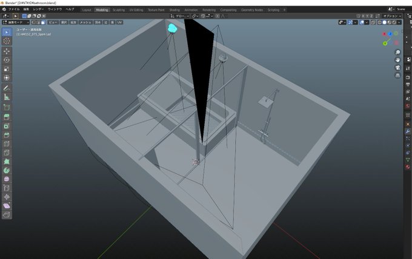Switch to solid viewport shading

pyautogui.click(x=384, y=22)
